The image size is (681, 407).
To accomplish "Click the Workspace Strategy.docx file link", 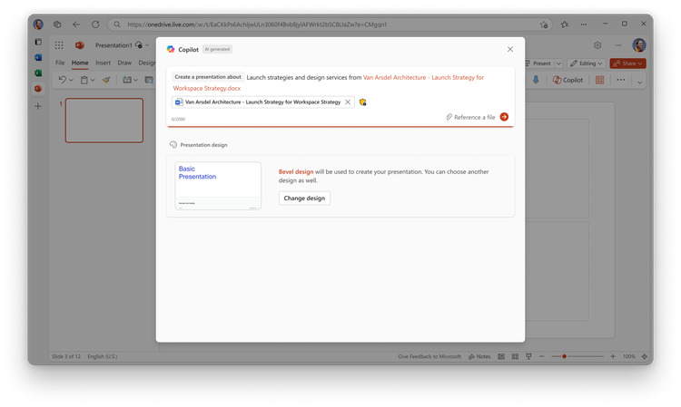I will tap(207, 89).
